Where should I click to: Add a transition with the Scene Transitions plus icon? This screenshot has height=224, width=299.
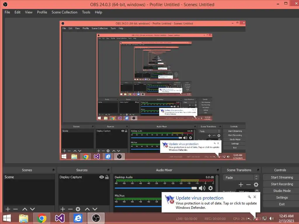click(241, 185)
